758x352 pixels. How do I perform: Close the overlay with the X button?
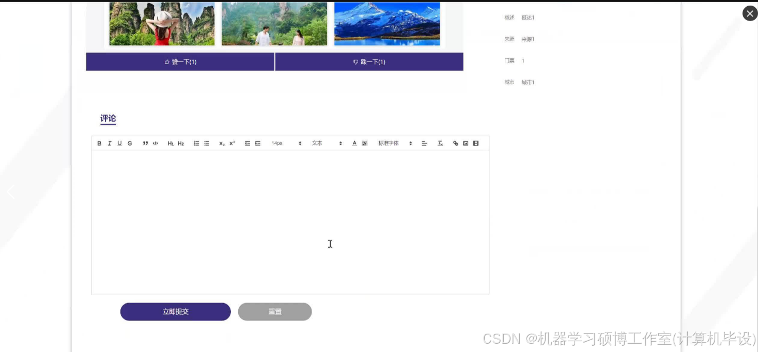click(750, 13)
